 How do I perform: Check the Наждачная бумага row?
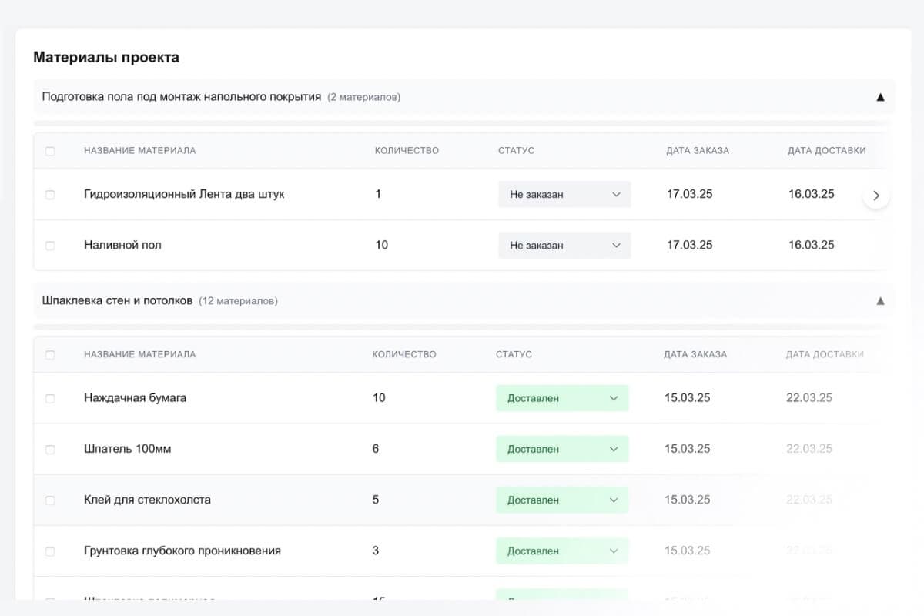click(x=50, y=399)
